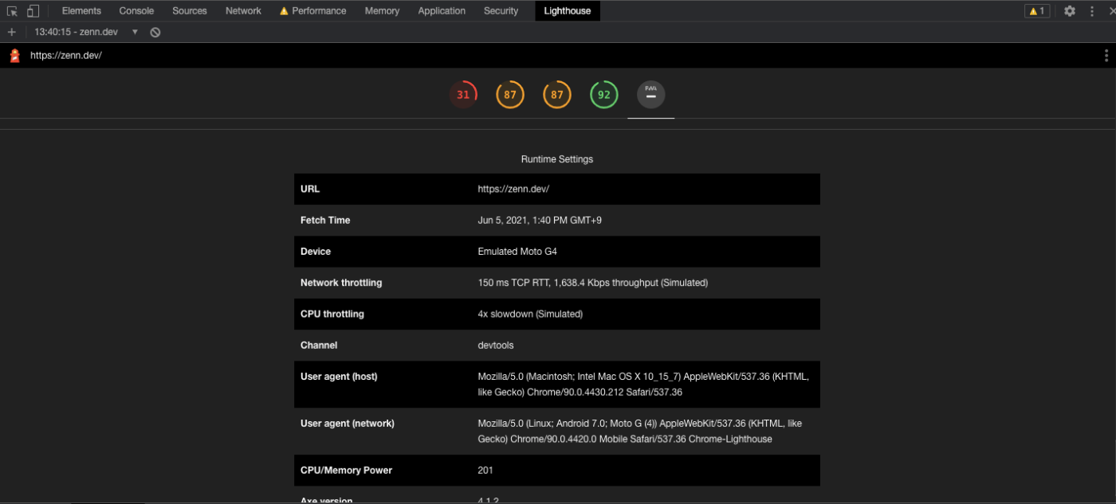
Task: Open the Security tab
Action: pos(501,11)
